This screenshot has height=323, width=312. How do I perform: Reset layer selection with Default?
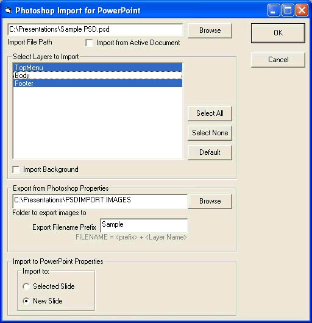[210, 152]
